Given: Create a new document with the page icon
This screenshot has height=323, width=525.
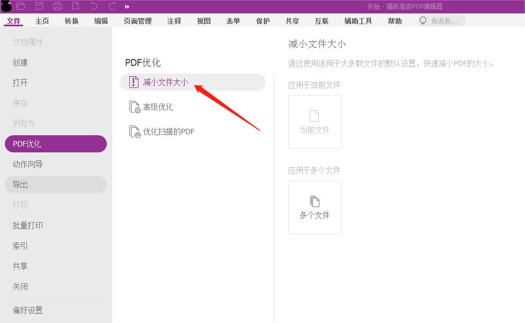Looking at the screenshot, I should (75, 6).
